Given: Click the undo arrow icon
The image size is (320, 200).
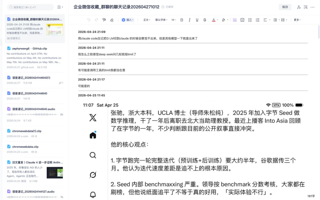Looking at the screenshot, I should (89, 20).
